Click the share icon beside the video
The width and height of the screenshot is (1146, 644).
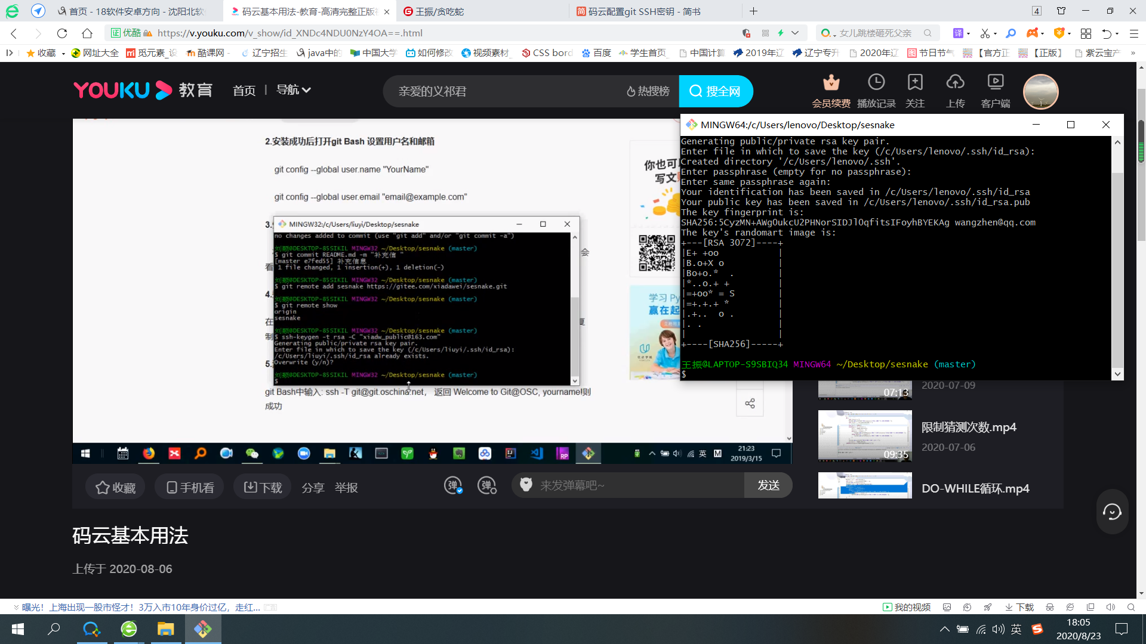coord(750,404)
